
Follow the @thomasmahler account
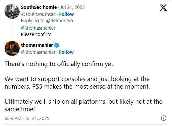pyautogui.click(x=66, y=52)
